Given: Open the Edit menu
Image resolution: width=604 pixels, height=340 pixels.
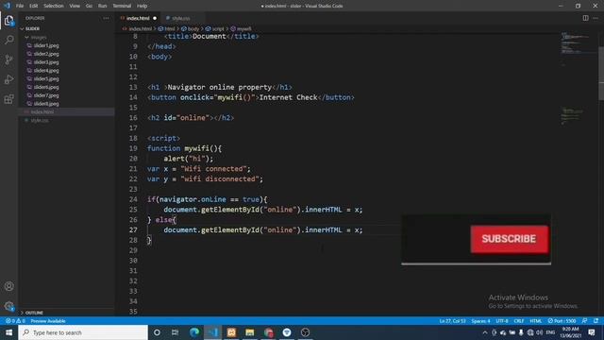Looking at the screenshot, I should (x=34, y=6).
